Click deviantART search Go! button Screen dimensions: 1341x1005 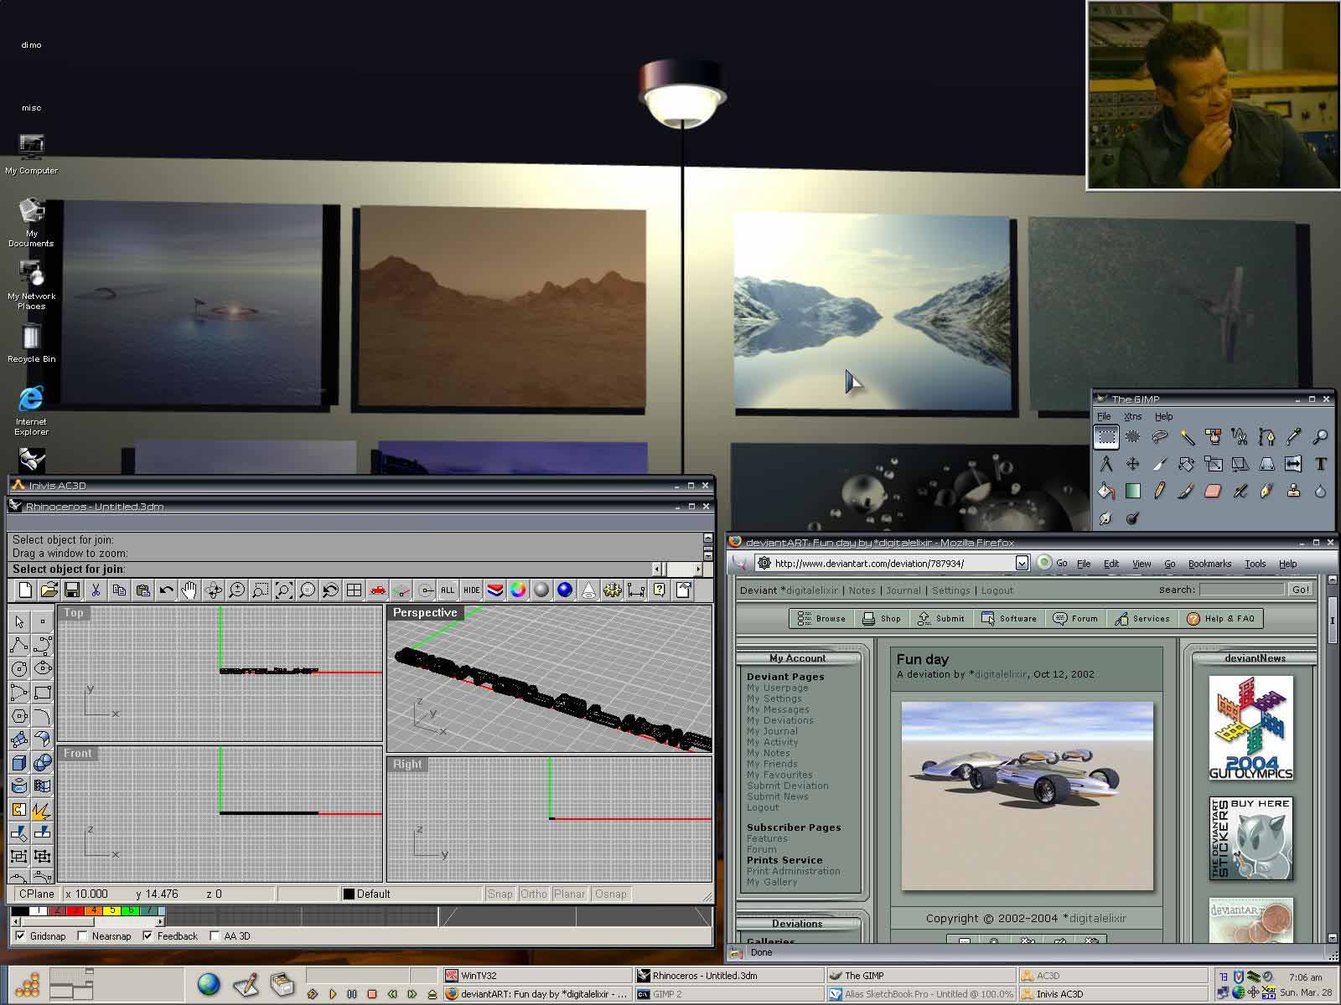1300,590
